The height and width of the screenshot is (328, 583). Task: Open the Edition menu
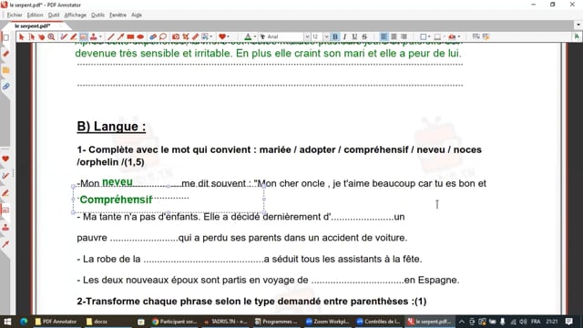[x=35, y=15]
